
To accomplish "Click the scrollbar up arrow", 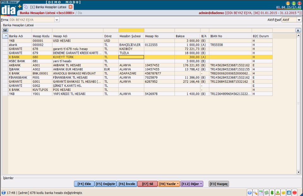I will point(299,35).
